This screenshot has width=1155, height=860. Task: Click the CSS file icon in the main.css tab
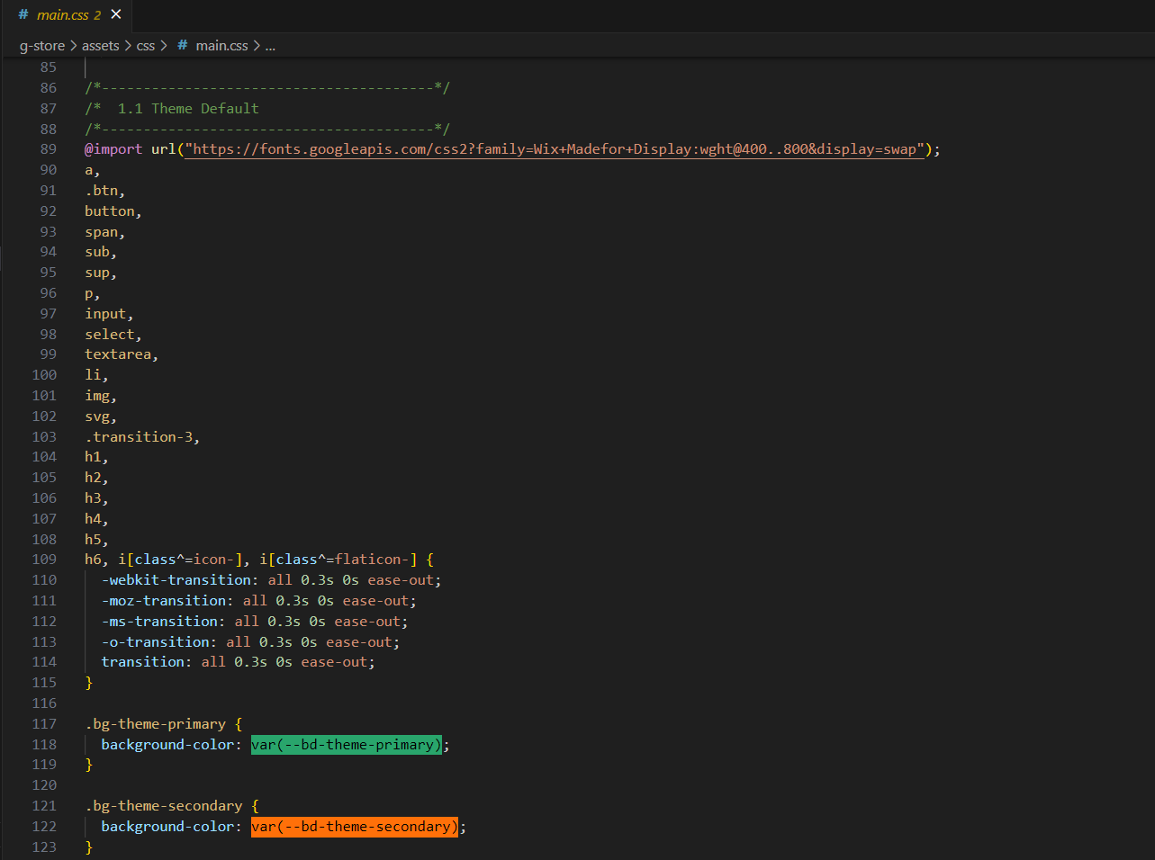click(x=23, y=14)
